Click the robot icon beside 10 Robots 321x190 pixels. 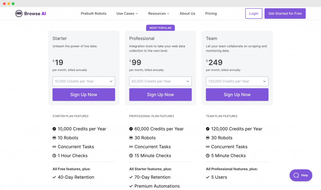click(54, 138)
